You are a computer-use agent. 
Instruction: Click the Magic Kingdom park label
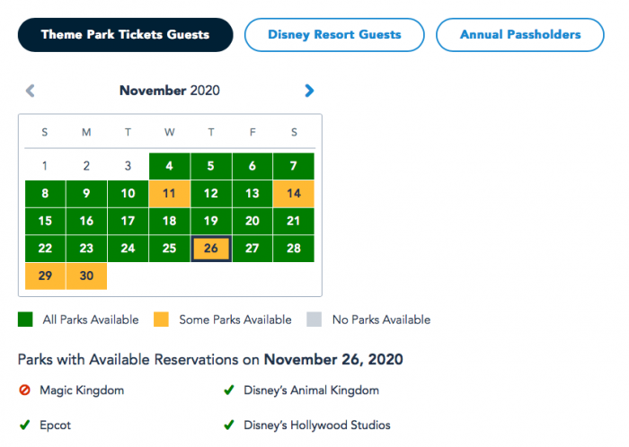82,390
